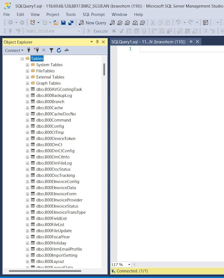Toggle auto-hide pin on Object Explorer
The height and width of the screenshot is (278, 224).
point(97,42)
